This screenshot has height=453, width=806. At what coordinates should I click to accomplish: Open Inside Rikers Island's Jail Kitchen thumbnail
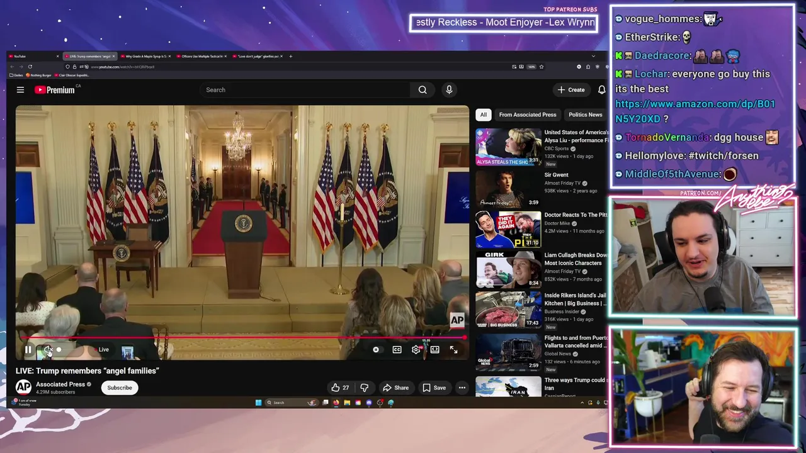click(x=508, y=310)
